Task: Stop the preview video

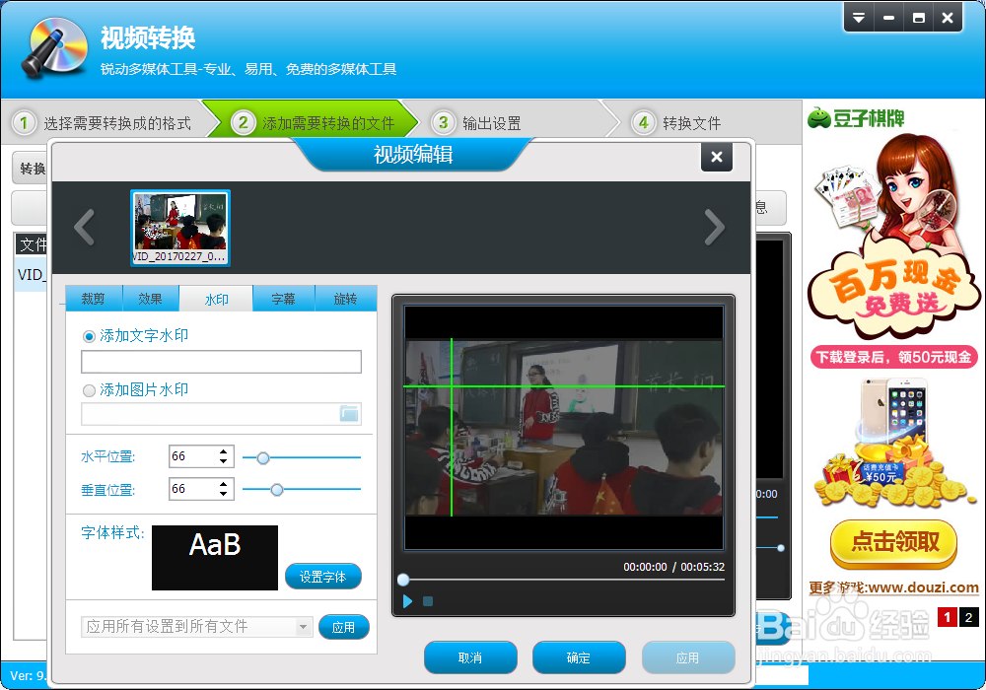Action: click(x=428, y=601)
